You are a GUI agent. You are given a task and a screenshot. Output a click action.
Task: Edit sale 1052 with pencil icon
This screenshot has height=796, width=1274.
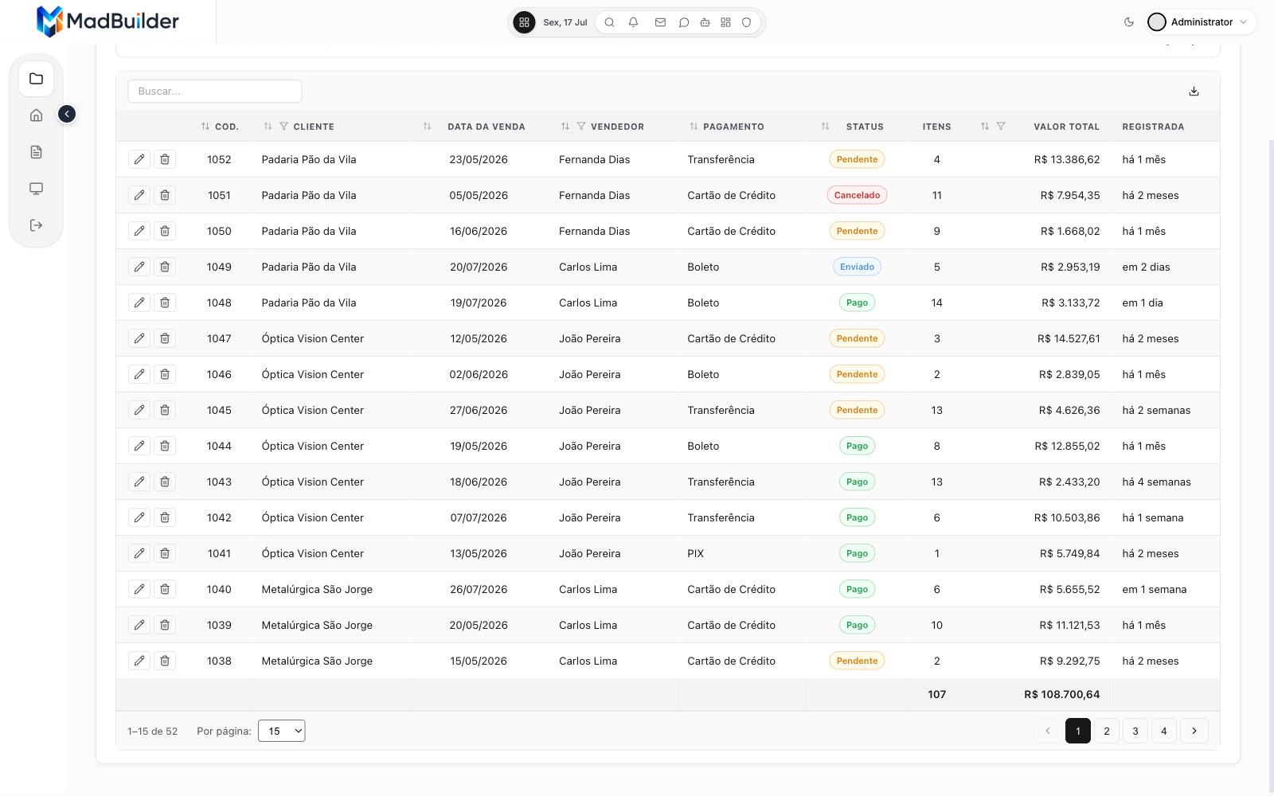[x=139, y=159]
